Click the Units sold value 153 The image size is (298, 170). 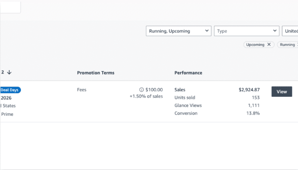(x=256, y=97)
